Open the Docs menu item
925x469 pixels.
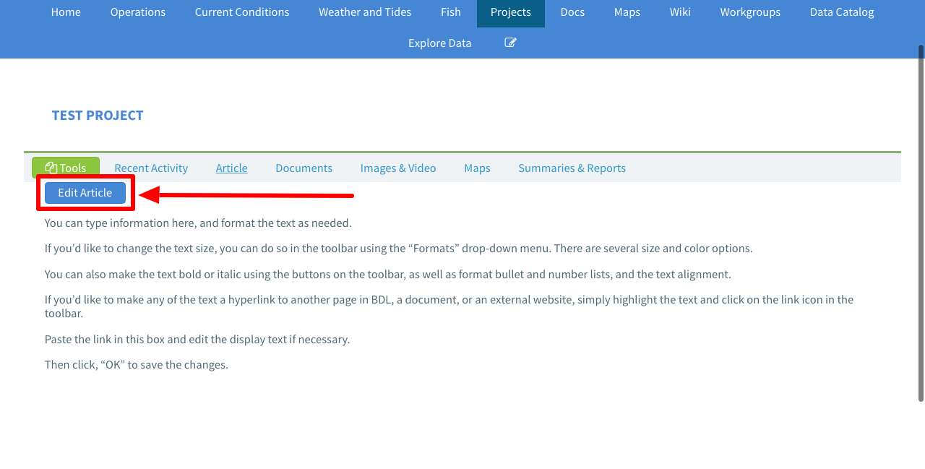572,12
